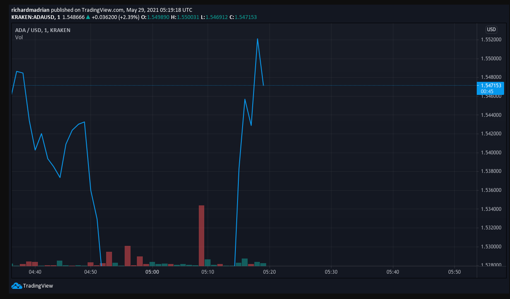The width and height of the screenshot is (510, 299).
Task: Click the 05:10 time axis label
Action: point(208,272)
